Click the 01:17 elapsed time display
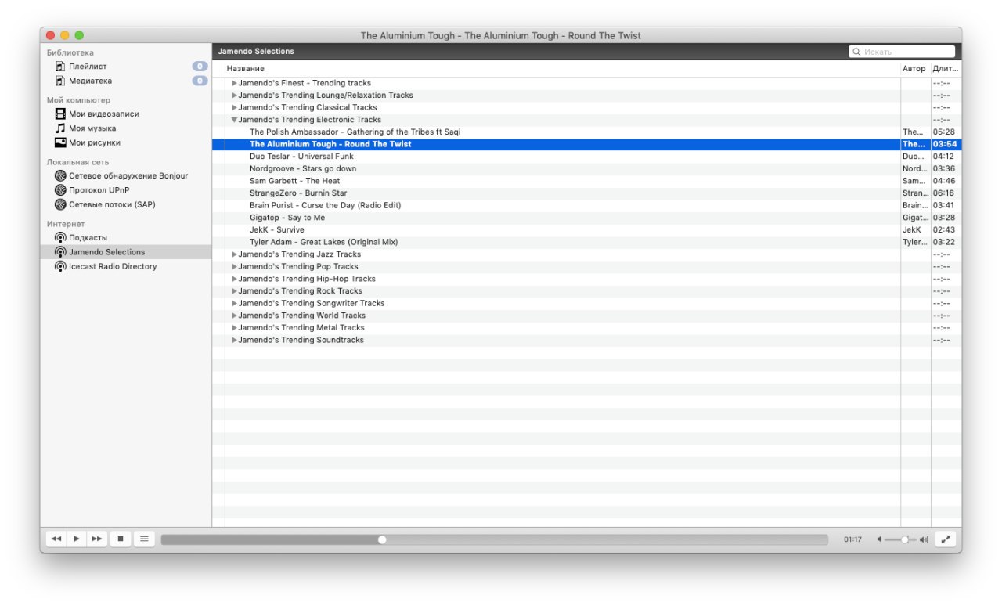Screen dimensions: 1002x606 [x=852, y=539]
